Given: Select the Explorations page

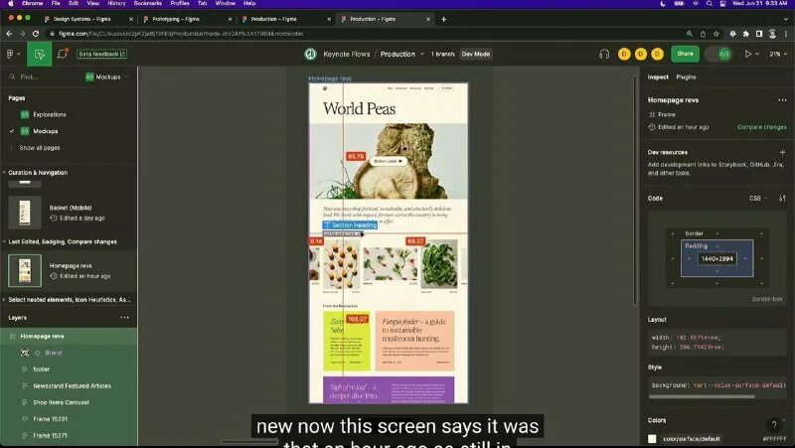Looking at the screenshot, I should click(49, 114).
